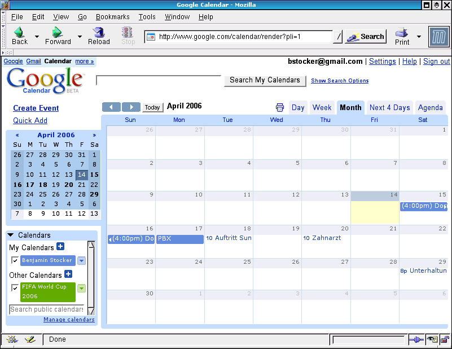Go to next month with main right arrow
This screenshot has width=452, height=349.
click(131, 107)
